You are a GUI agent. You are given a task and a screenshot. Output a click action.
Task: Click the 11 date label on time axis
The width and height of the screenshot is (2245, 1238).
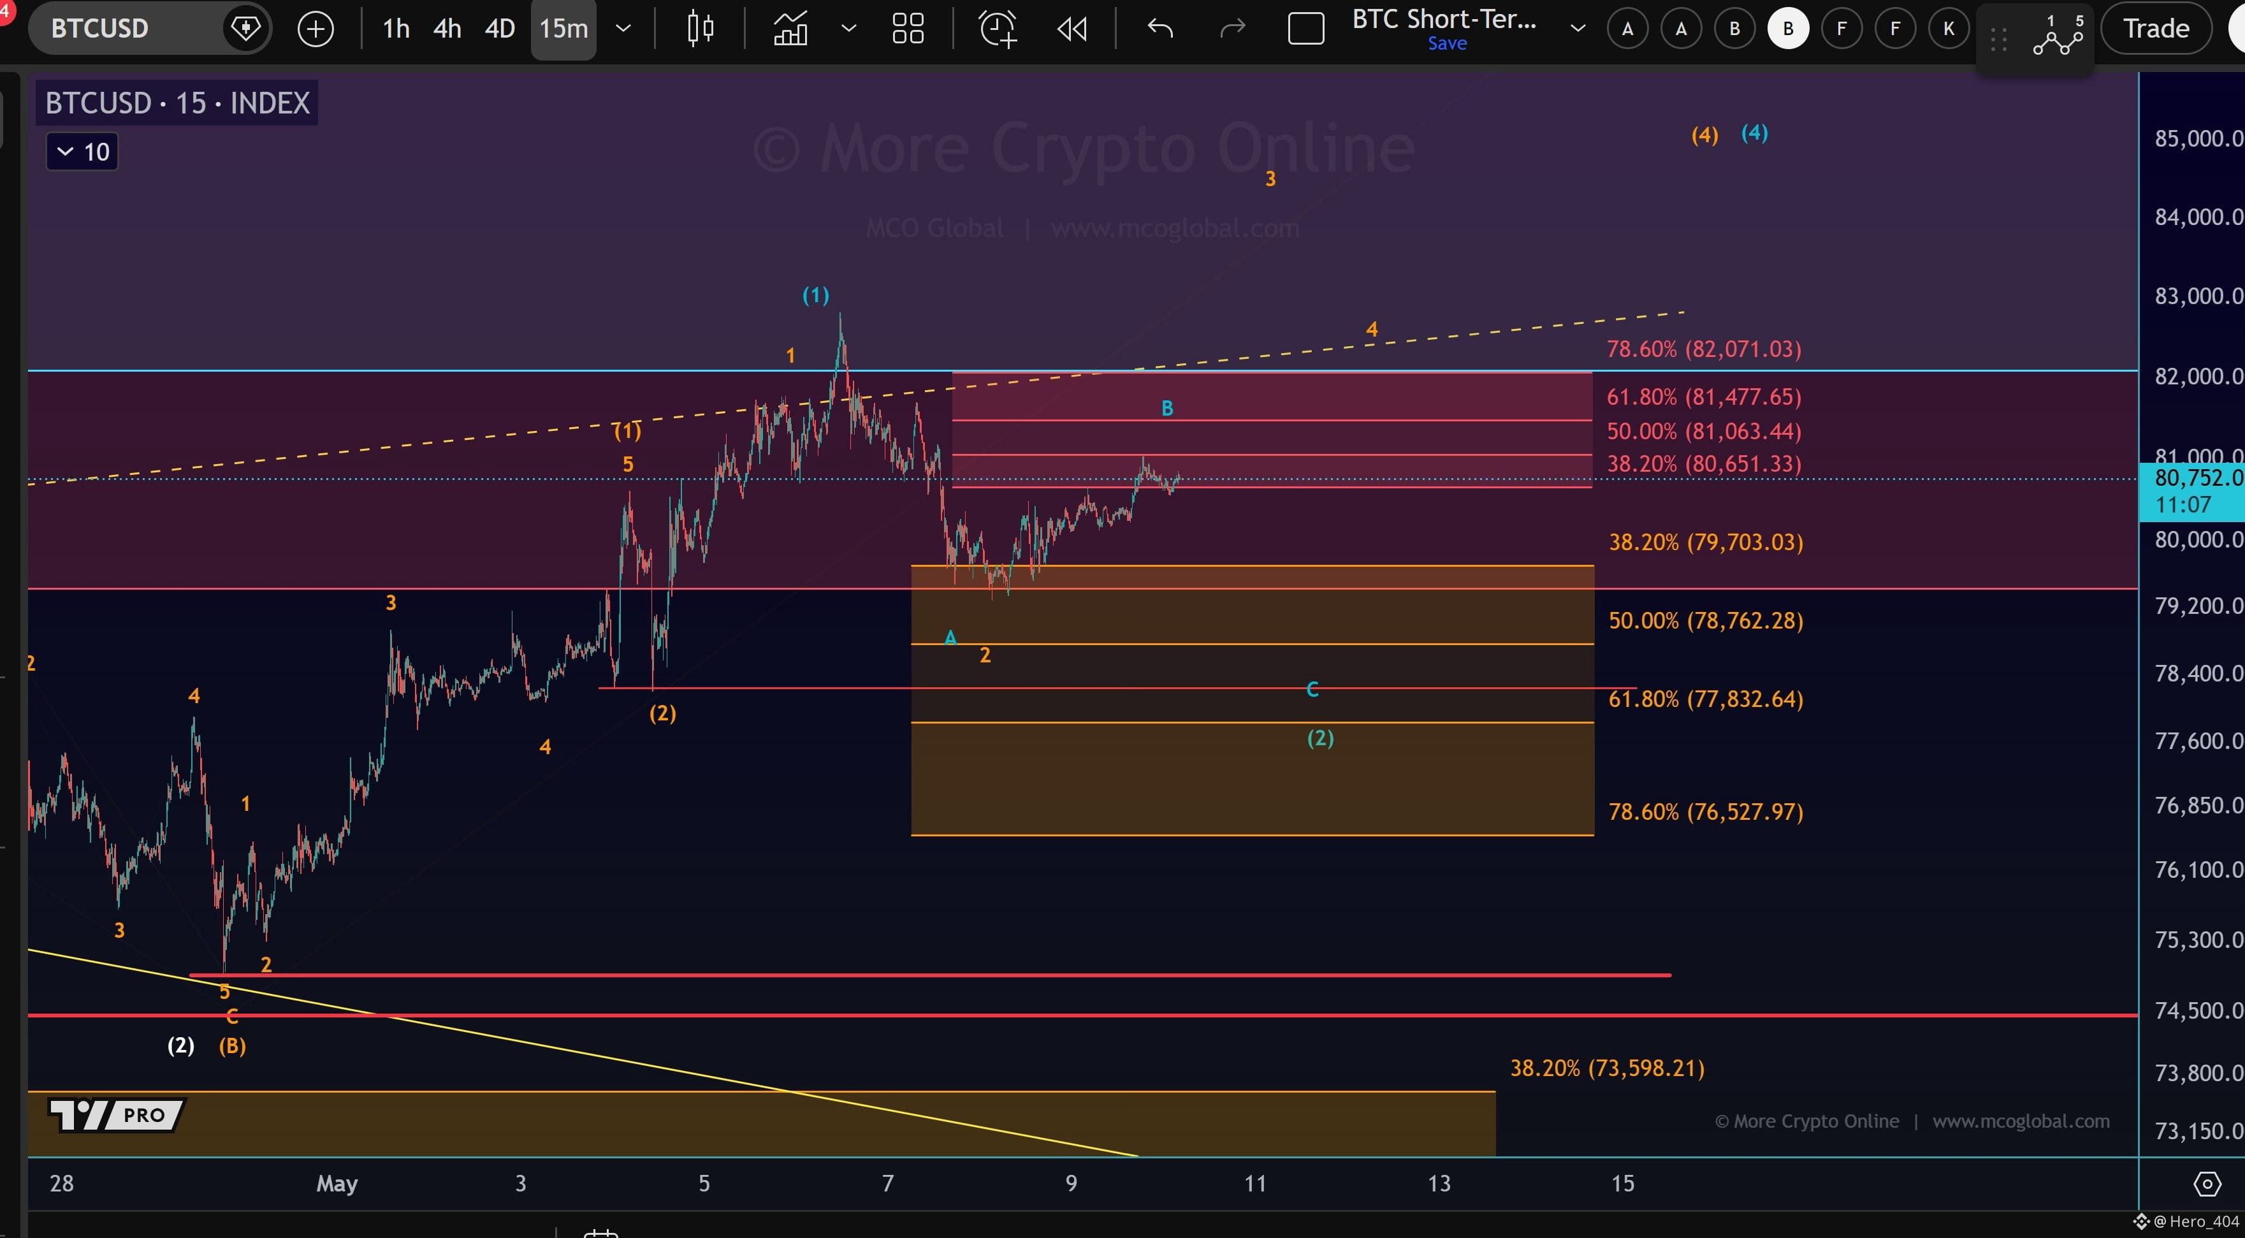coord(1255,1183)
